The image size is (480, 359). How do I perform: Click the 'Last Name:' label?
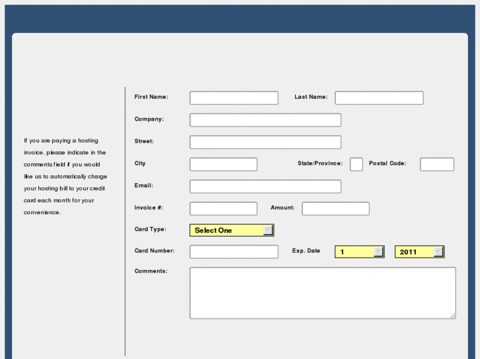tap(311, 97)
